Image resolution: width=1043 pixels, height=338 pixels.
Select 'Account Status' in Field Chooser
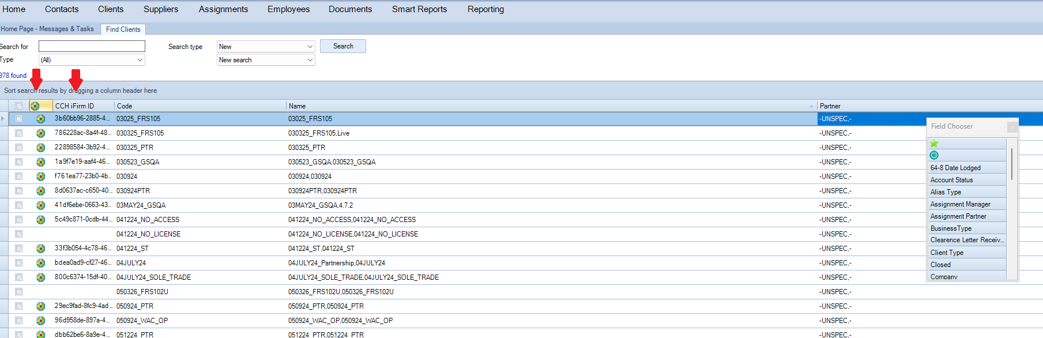click(967, 180)
